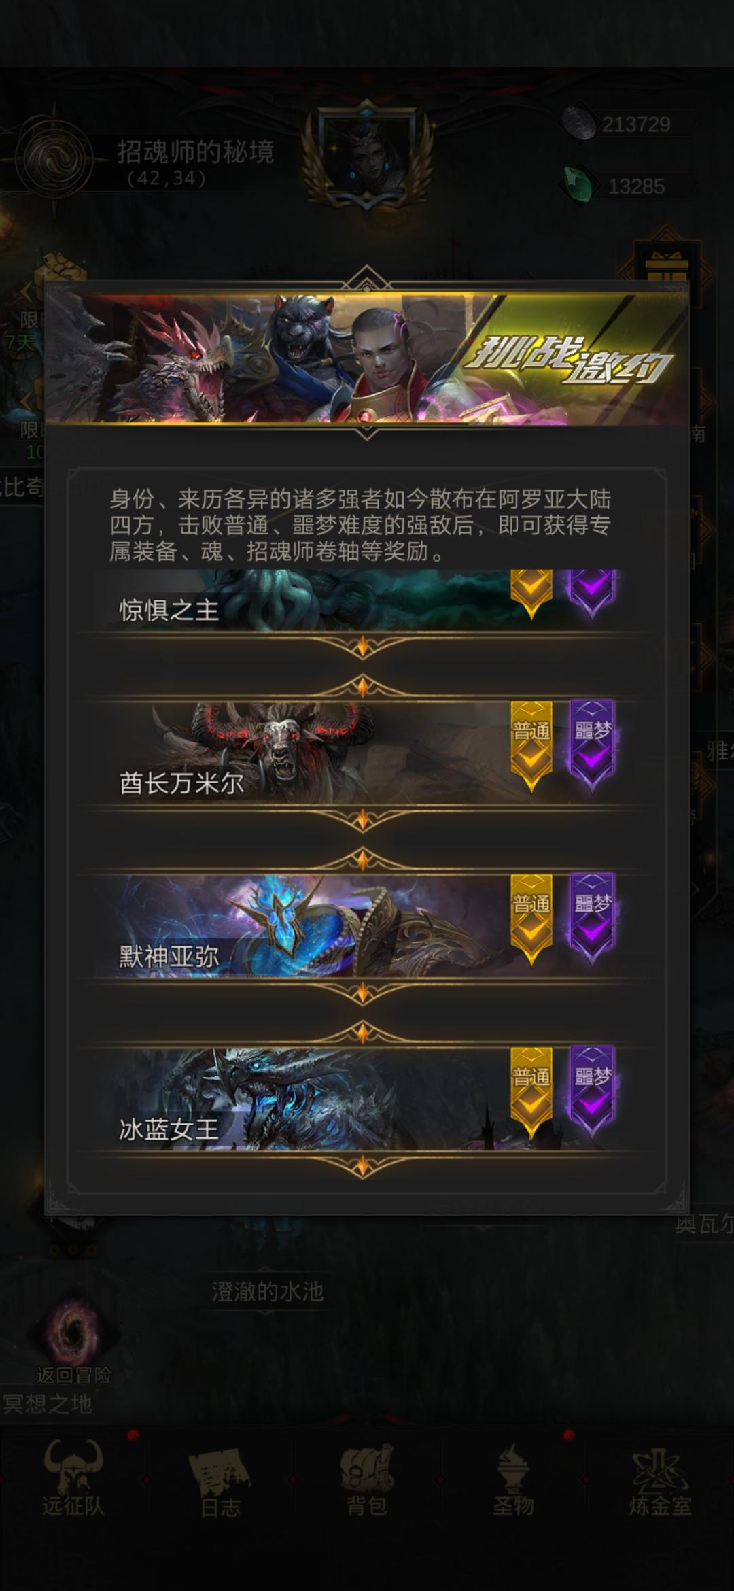Tap the 招魂师的秘境 location compass
The width and height of the screenshot is (734, 1591).
[x=53, y=158]
